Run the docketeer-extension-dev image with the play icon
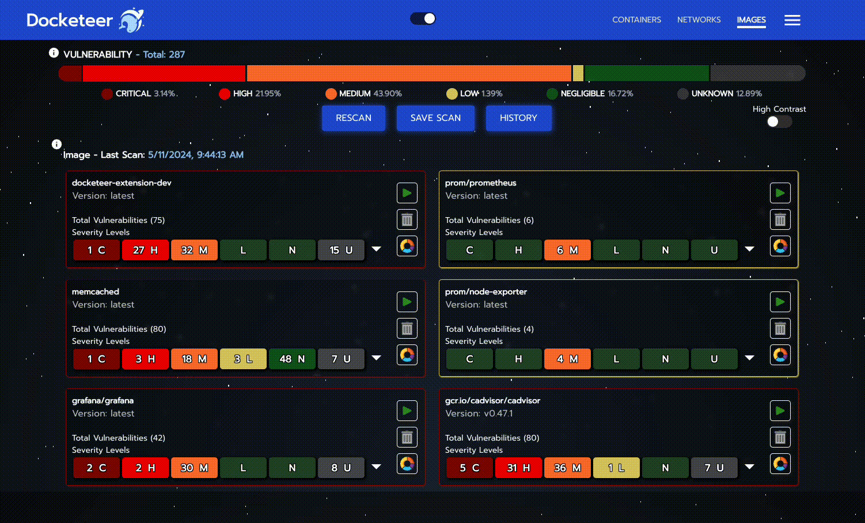Viewport: 865px width, 523px height. pos(407,193)
